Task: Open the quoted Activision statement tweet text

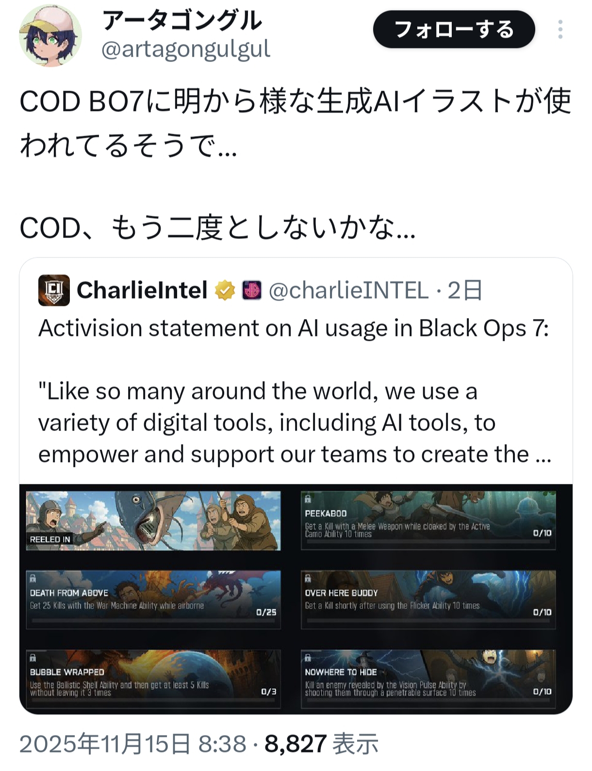Action: [x=295, y=392]
